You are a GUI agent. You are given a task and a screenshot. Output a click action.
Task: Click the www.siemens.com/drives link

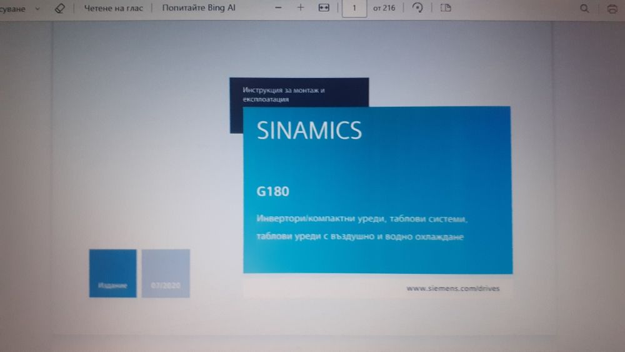pos(452,288)
